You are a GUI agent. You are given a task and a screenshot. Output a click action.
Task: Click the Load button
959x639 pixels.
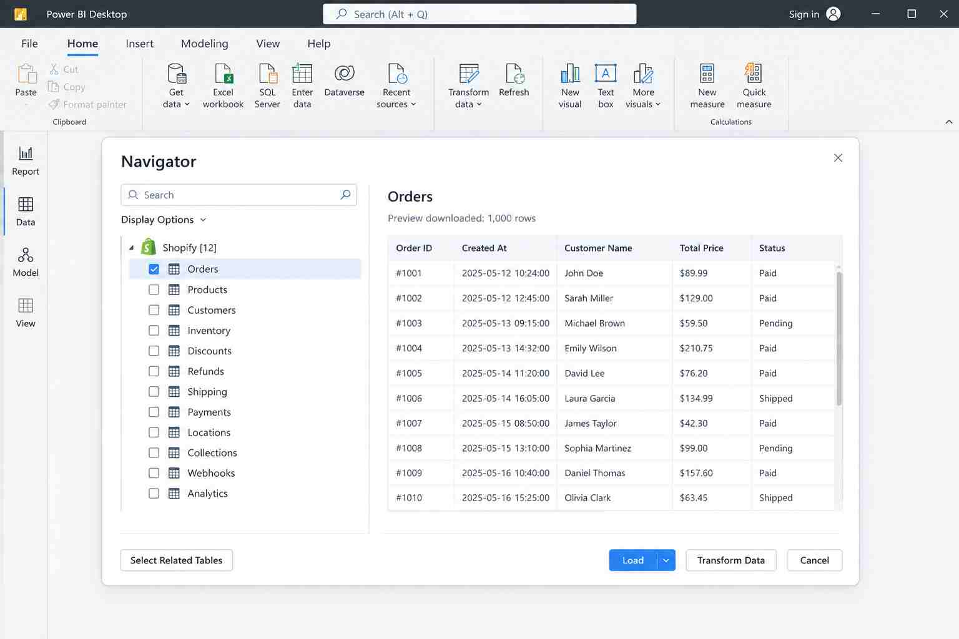[633, 560]
